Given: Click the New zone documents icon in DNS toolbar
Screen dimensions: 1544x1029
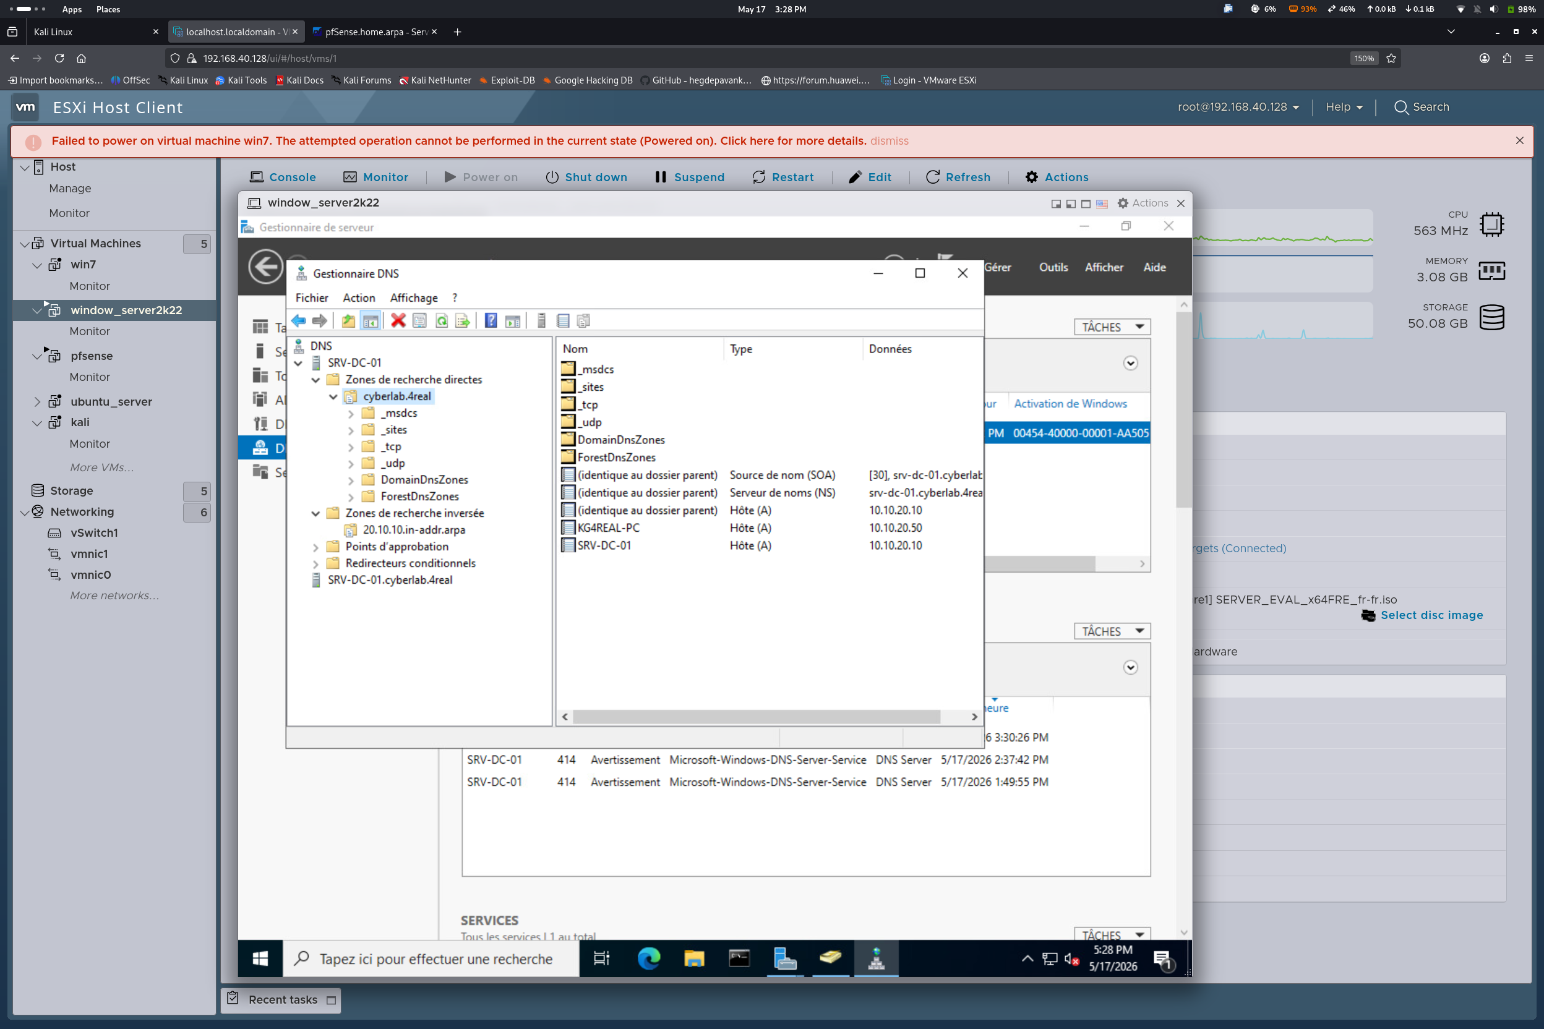Looking at the screenshot, I should (x=583, y=321).
